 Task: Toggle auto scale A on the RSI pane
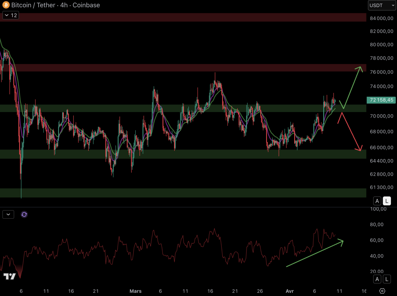pyautogui.click(x=377, y=279)
